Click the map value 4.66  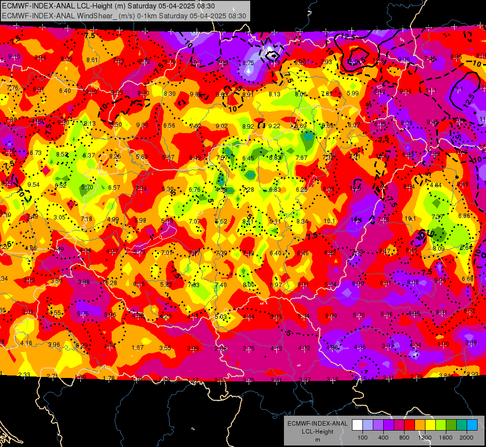tap(359, 347)
